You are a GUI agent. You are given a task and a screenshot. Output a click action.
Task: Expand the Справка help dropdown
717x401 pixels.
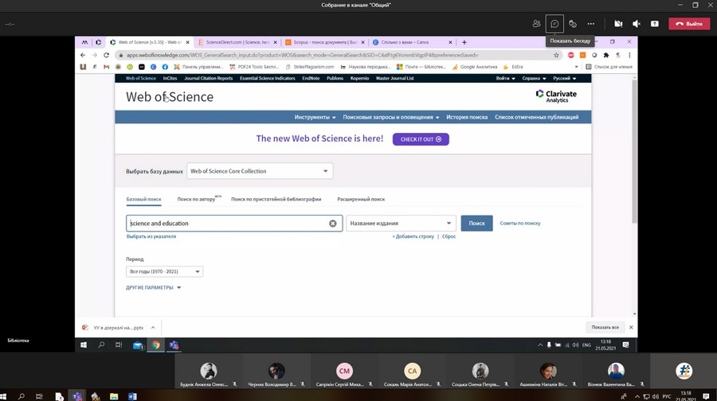tap(534, 78)
